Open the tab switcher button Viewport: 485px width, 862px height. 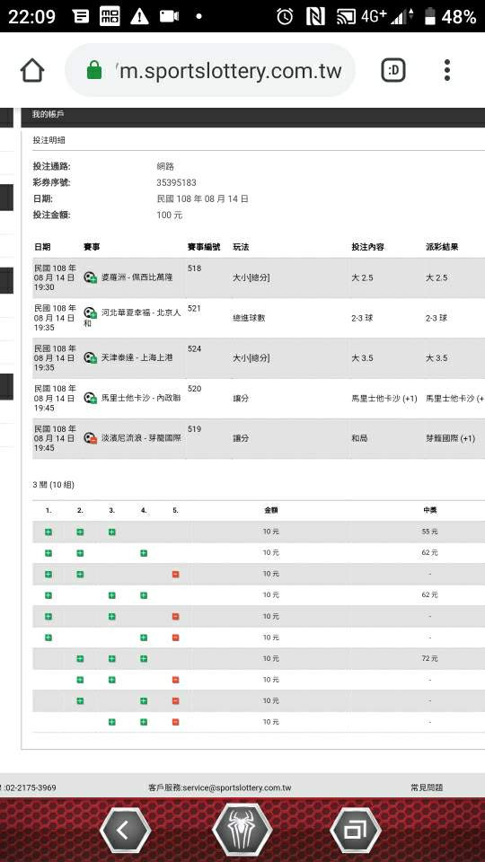pyautogui.click(x=393, y=70)
